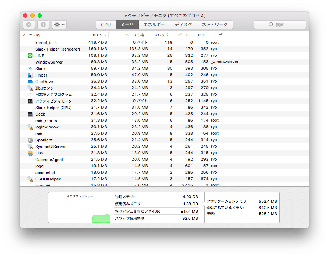Click the LINE app icon
The width and height of the screenshot is (329, 257).
click(x=30, y=56)
